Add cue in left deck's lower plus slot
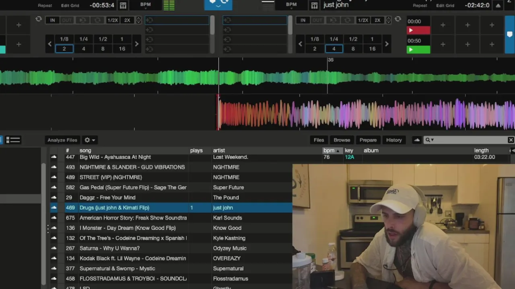 tap(19, 44)
